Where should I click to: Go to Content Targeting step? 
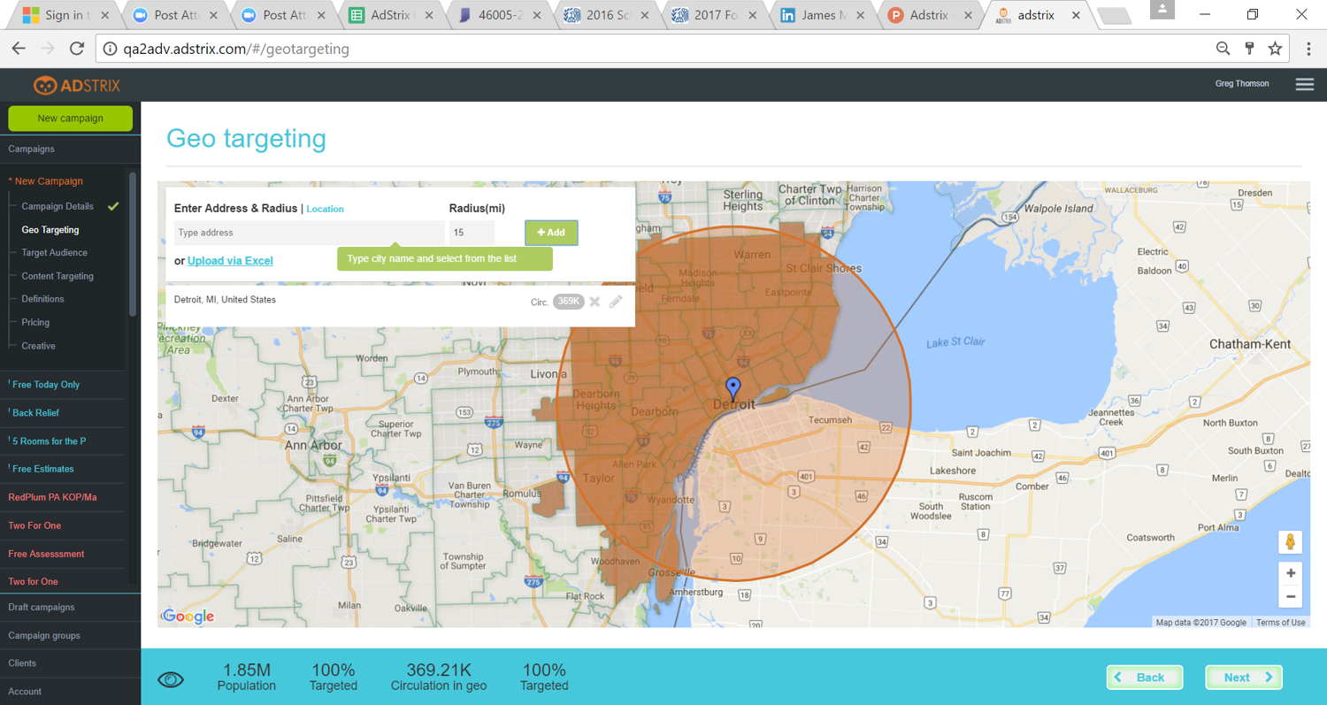(x=58, y=276)
